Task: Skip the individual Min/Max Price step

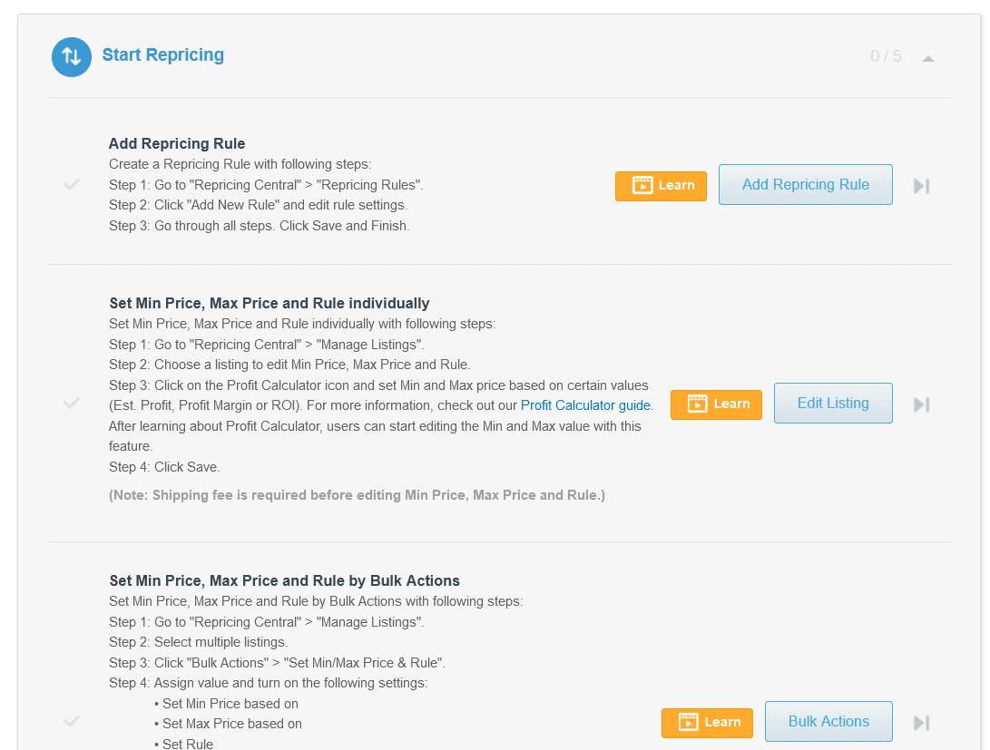Action: pos(921,404)
